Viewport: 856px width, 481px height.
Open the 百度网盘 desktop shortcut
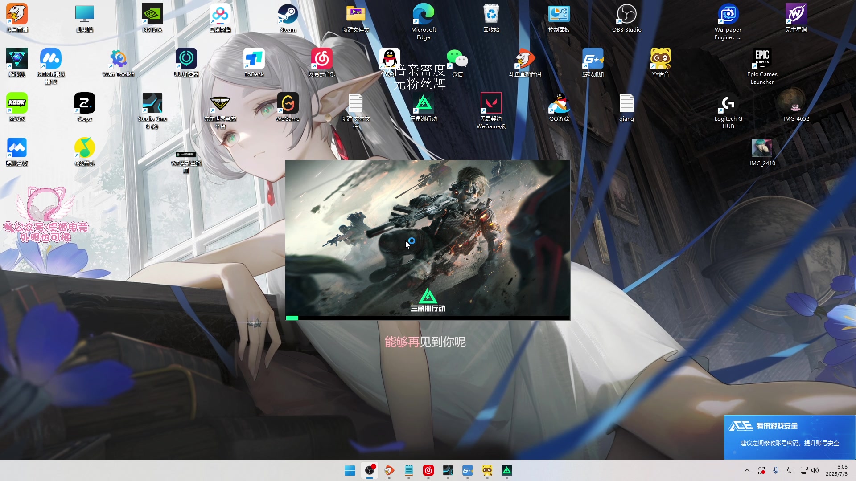pyautogui.click(x=220, y=18)
